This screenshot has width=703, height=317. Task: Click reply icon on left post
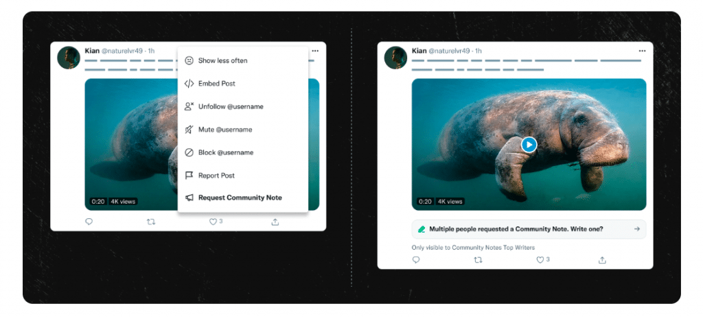click(x=89, y=222)
